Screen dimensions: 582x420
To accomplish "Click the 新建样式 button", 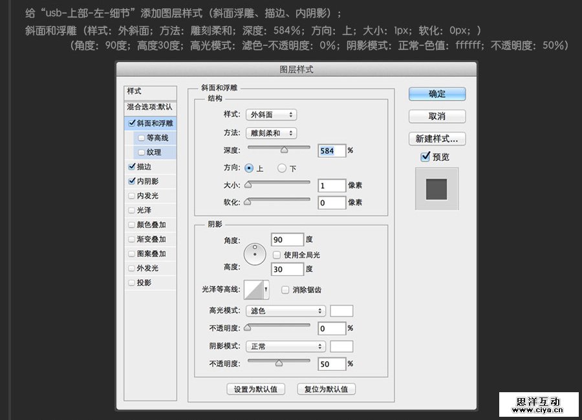I will click(x=436, y=139).
